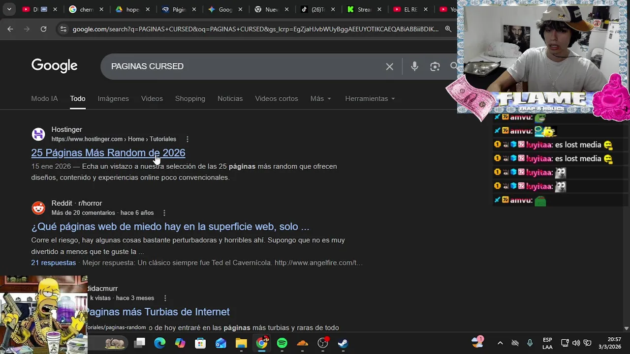Open Google Lens image search

click(x=435, y=66)
